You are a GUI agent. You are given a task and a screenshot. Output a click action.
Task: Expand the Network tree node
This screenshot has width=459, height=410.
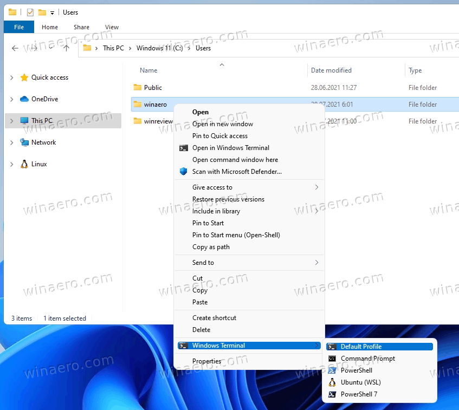pyautogui.click(x=12, y=142)
